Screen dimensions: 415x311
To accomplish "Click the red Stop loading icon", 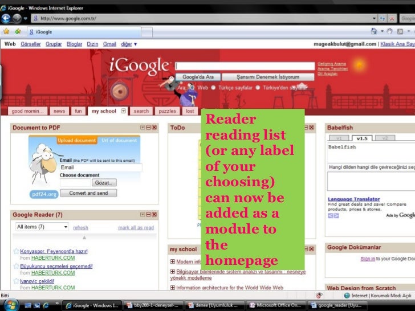I will coord(392,18).
